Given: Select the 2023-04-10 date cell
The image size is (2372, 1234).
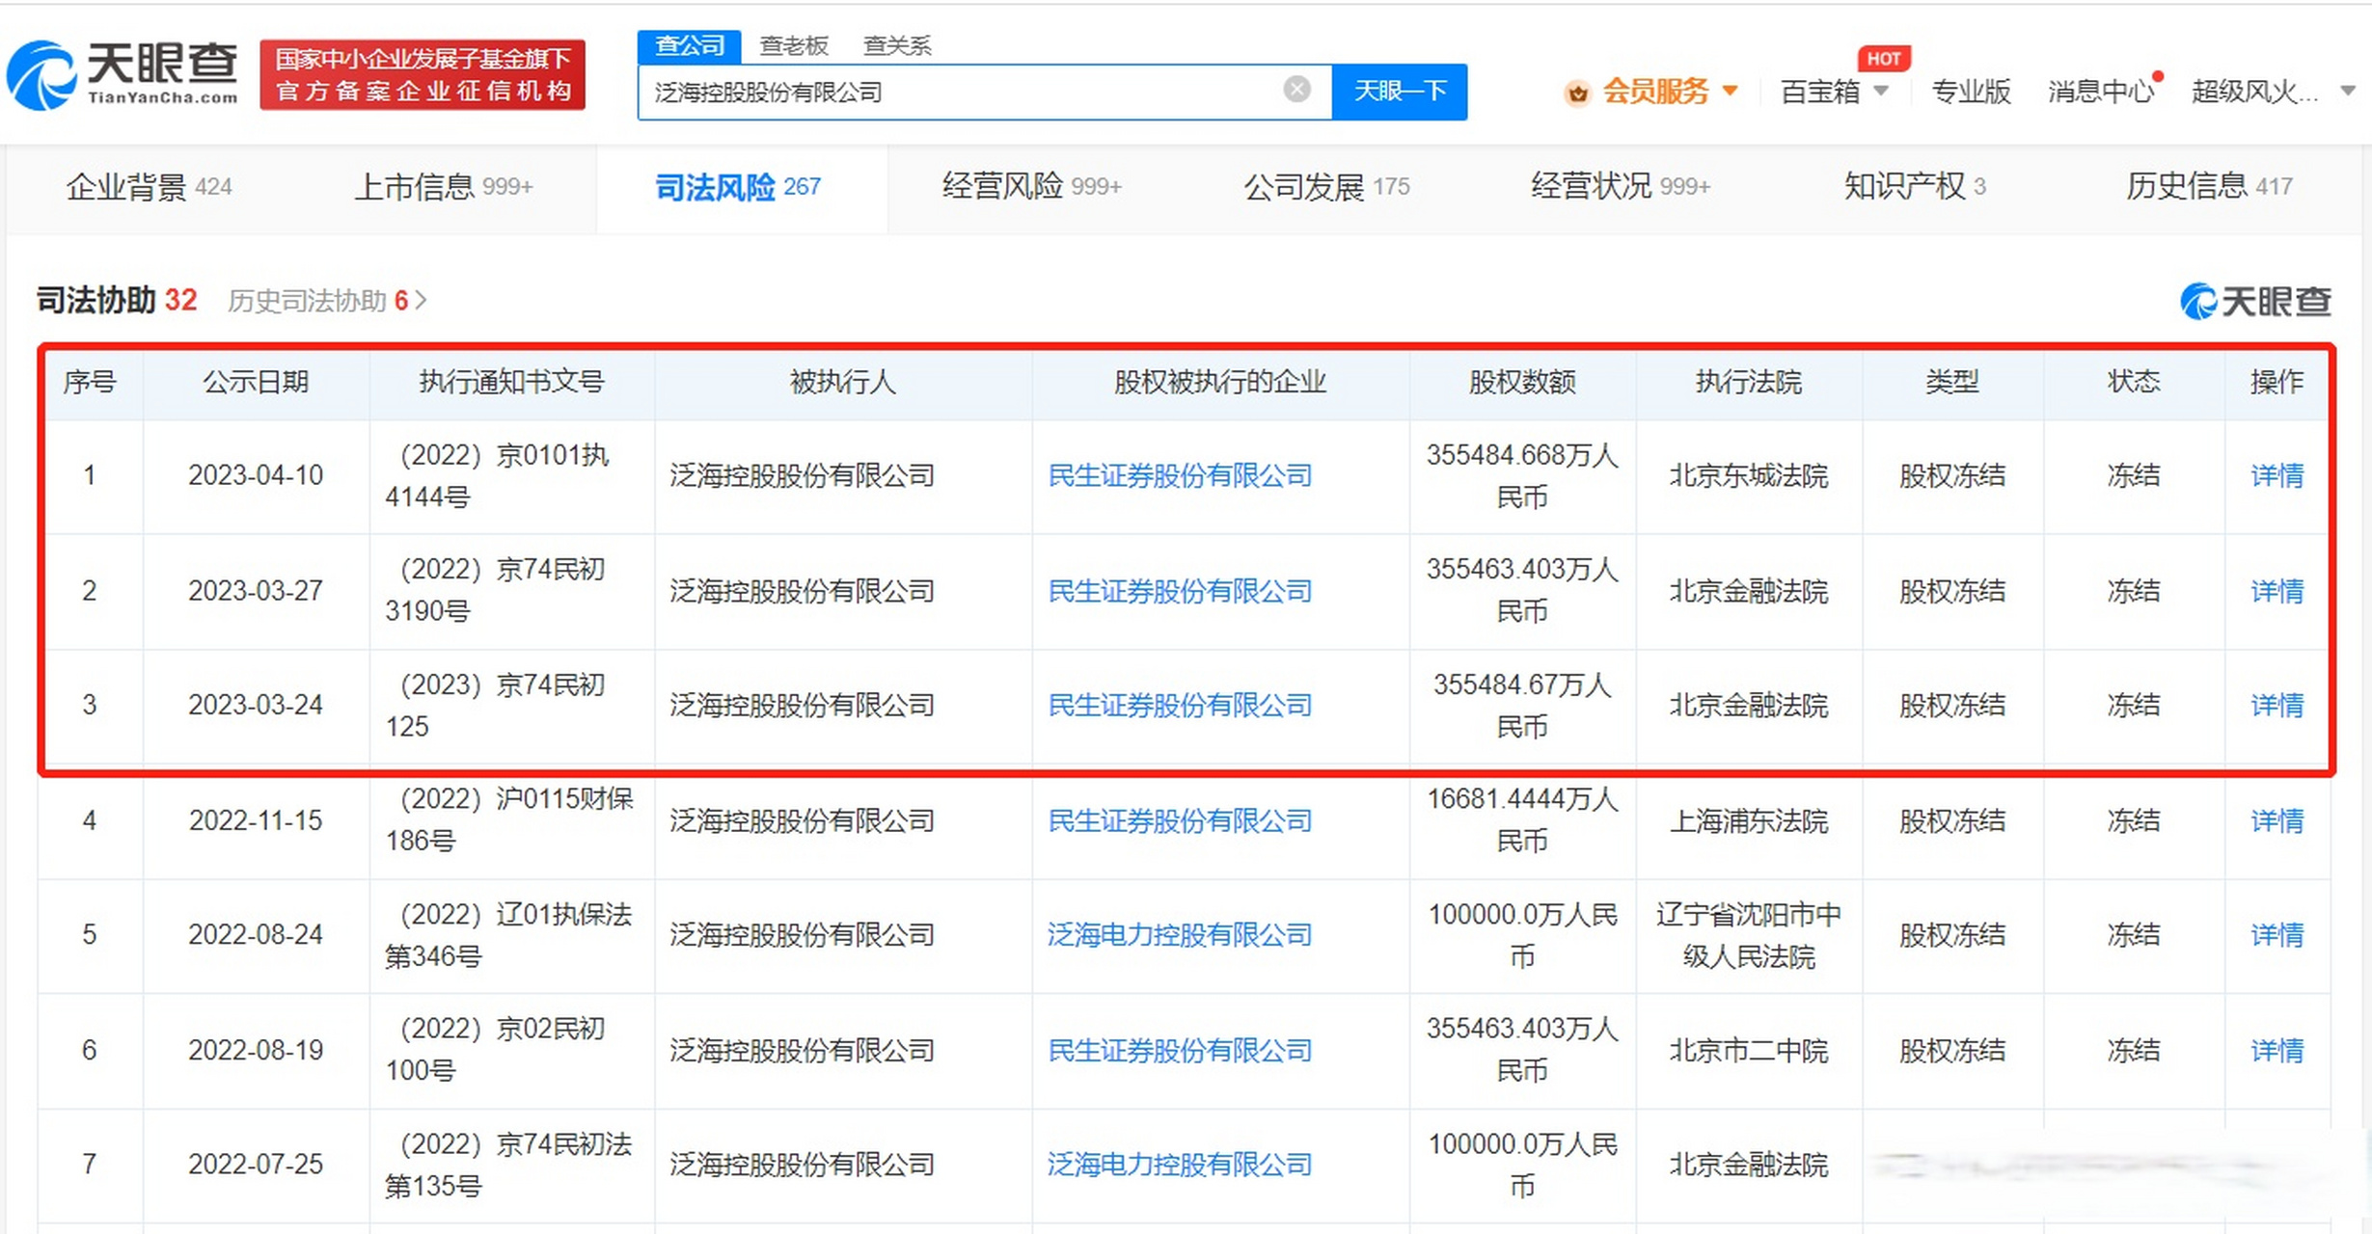Looking at the screenshot, I should (256, 475).
